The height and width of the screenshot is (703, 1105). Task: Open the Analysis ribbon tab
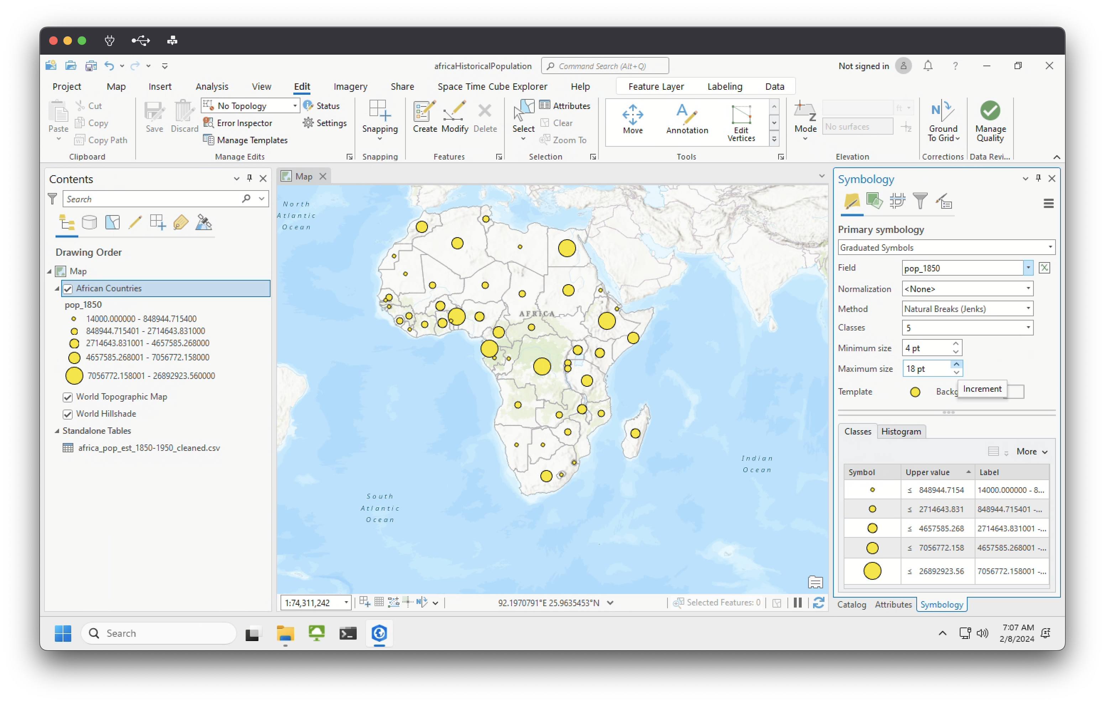(x=211, y=86)
